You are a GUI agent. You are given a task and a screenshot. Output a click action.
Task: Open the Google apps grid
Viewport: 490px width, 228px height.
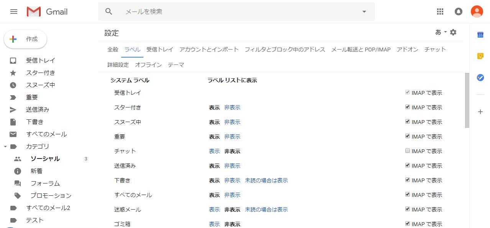click(x=440, y=12)
